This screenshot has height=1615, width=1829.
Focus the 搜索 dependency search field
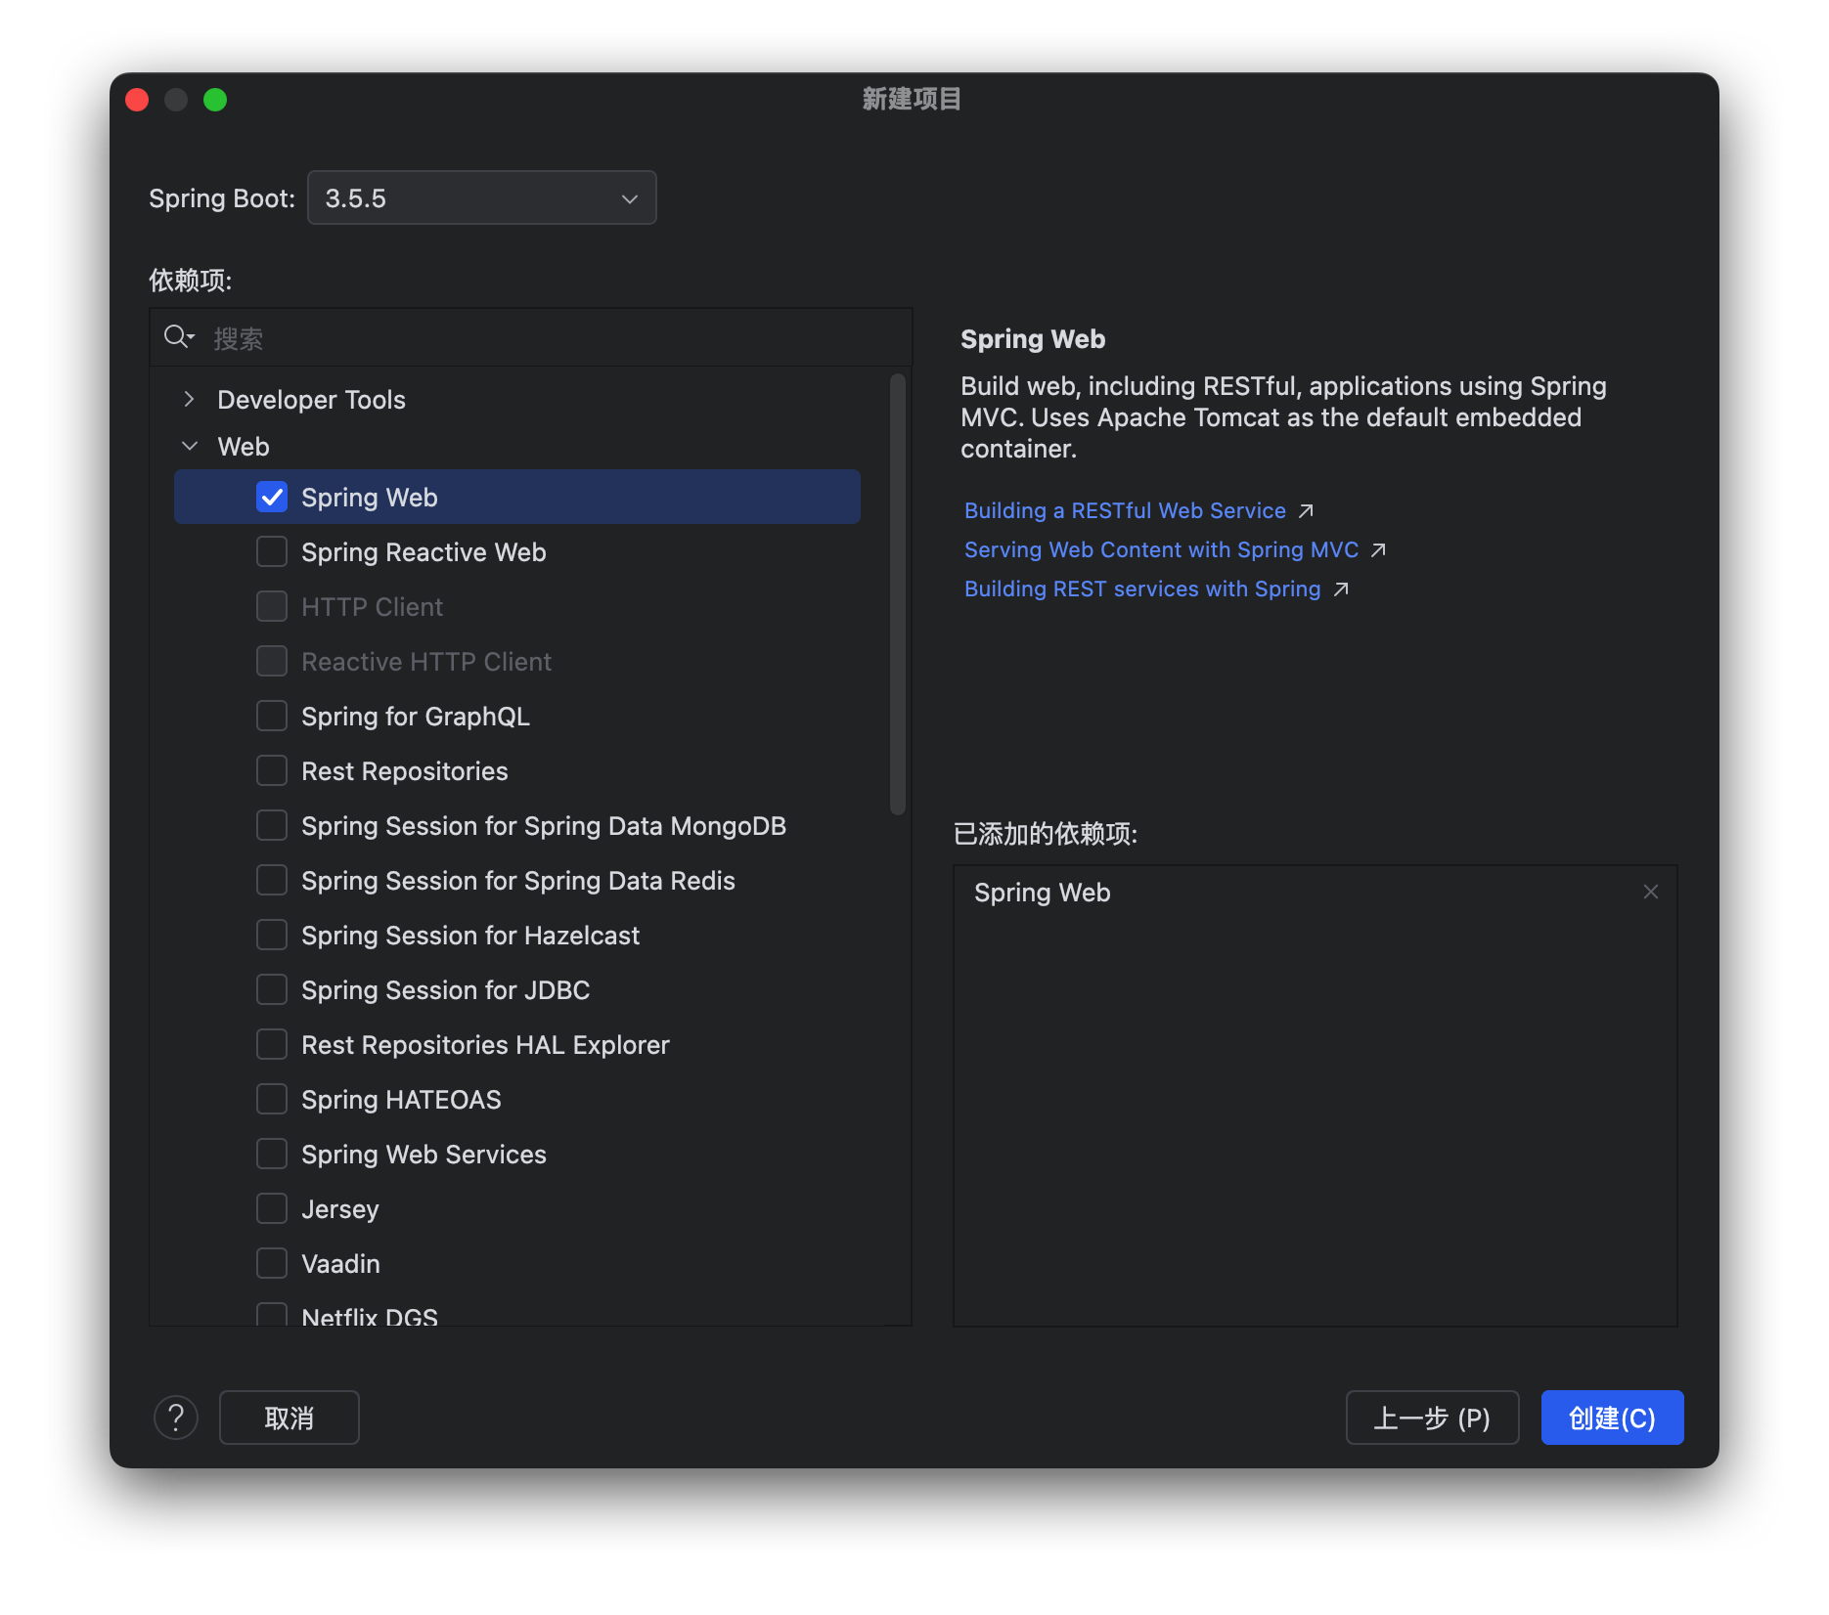(531, 337)
